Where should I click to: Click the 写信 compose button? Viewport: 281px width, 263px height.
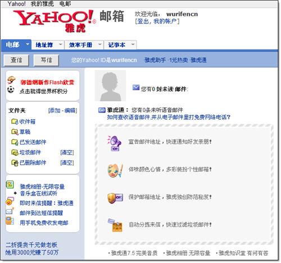tap(46, 60)
